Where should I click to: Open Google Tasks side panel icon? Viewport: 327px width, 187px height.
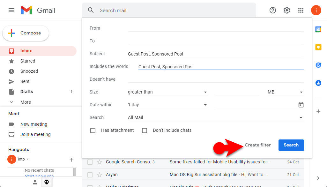click(318, 65)
